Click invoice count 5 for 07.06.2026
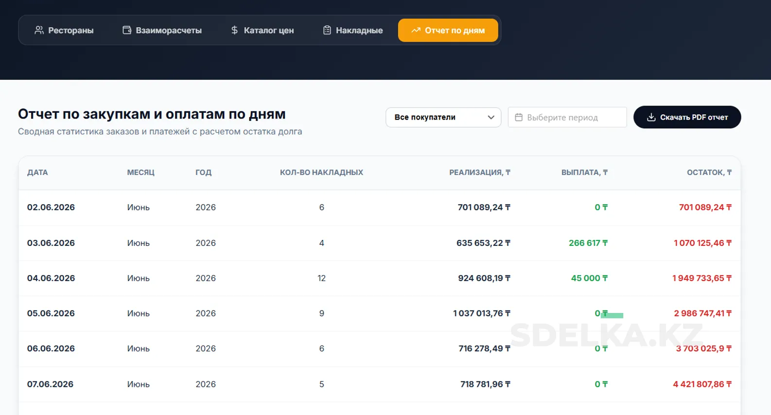 pos(321,384)
